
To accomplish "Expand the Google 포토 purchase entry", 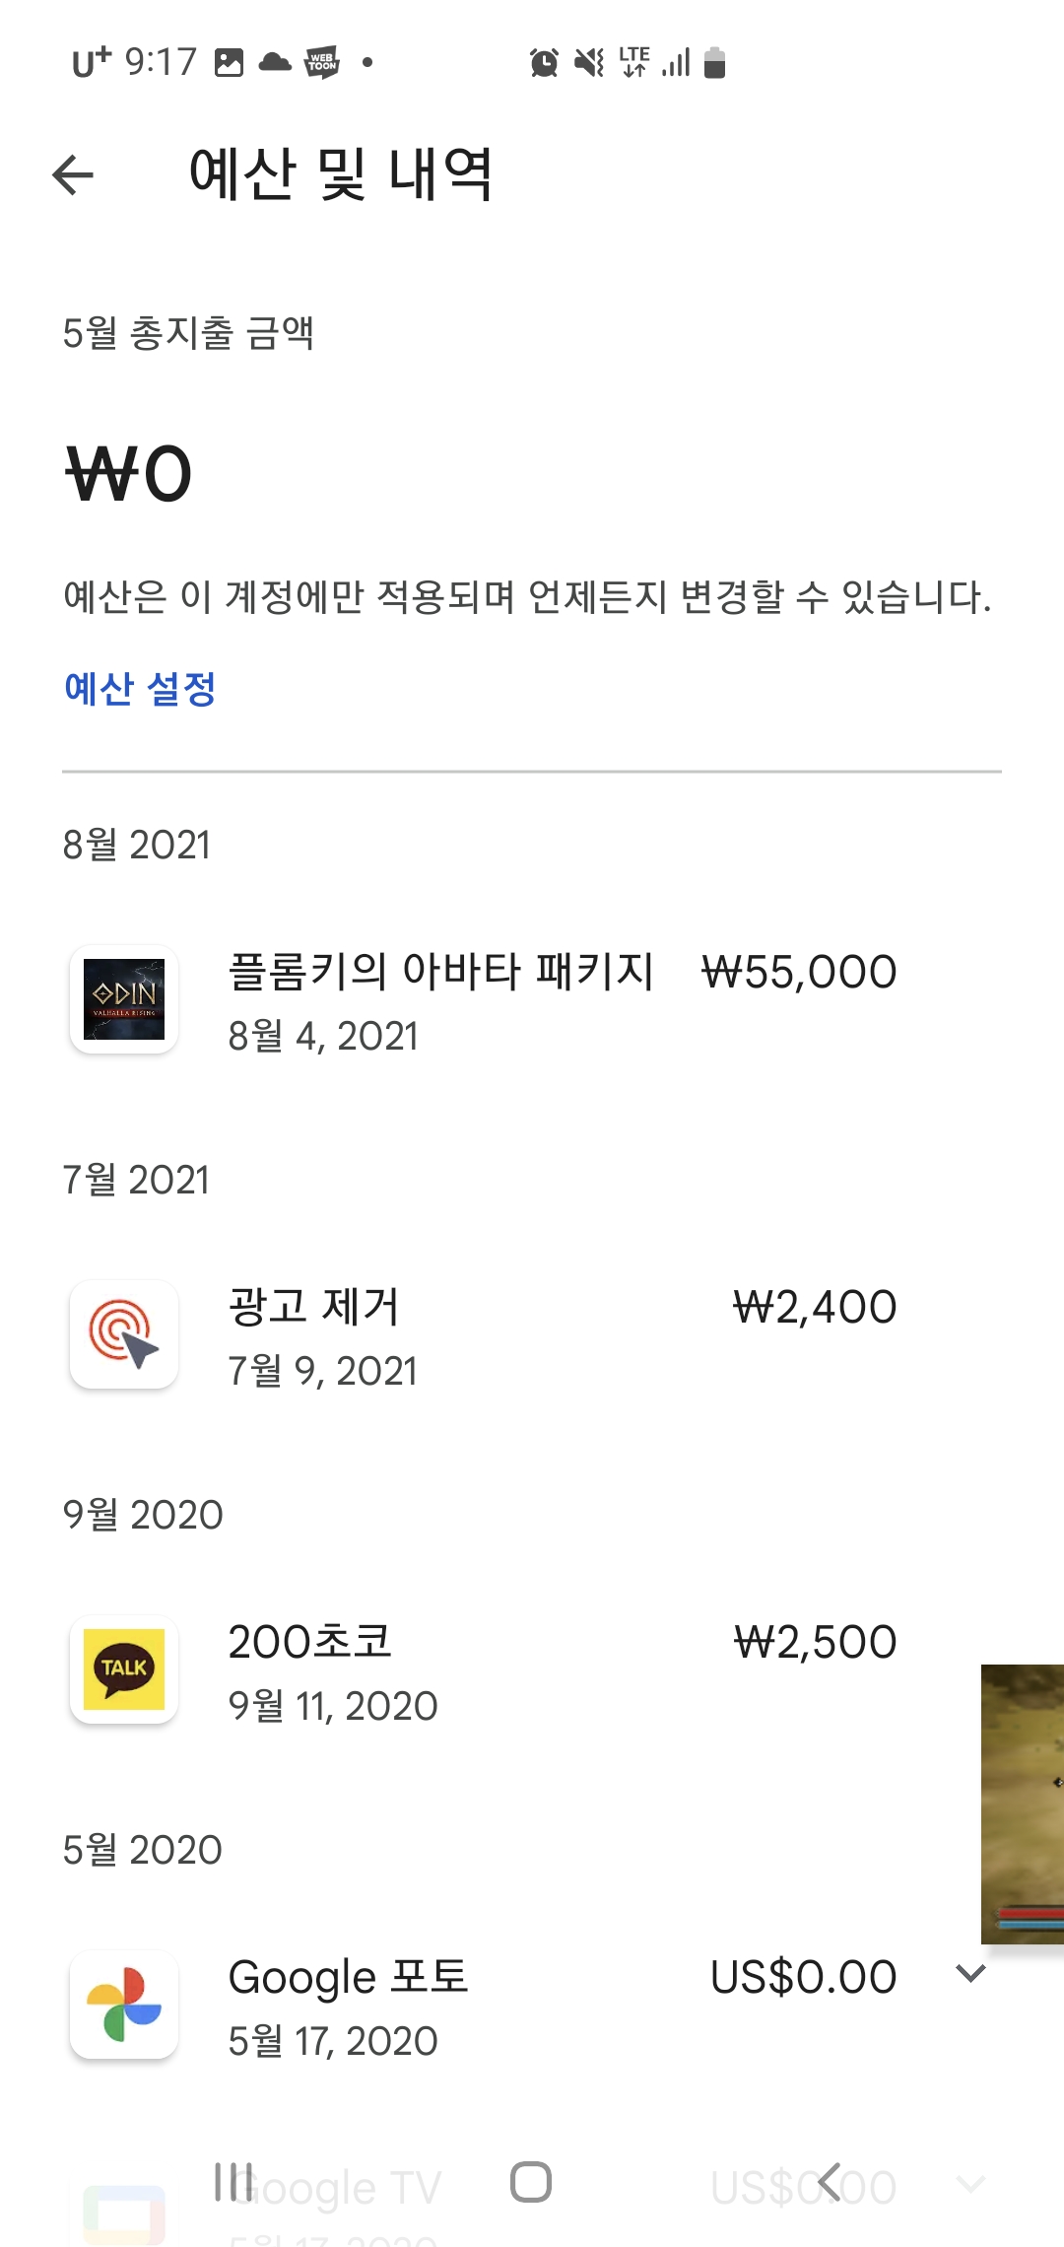I will pos(970,1974).
